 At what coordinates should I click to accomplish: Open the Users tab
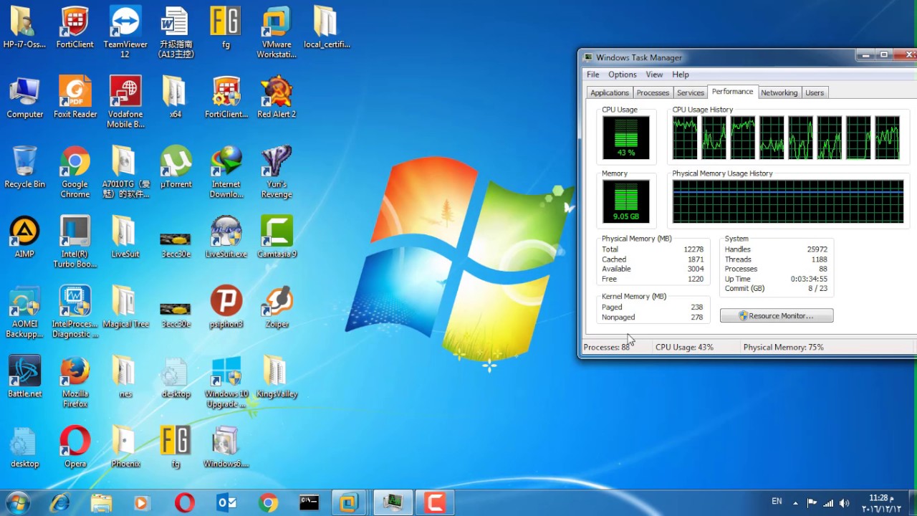[815, 92]
